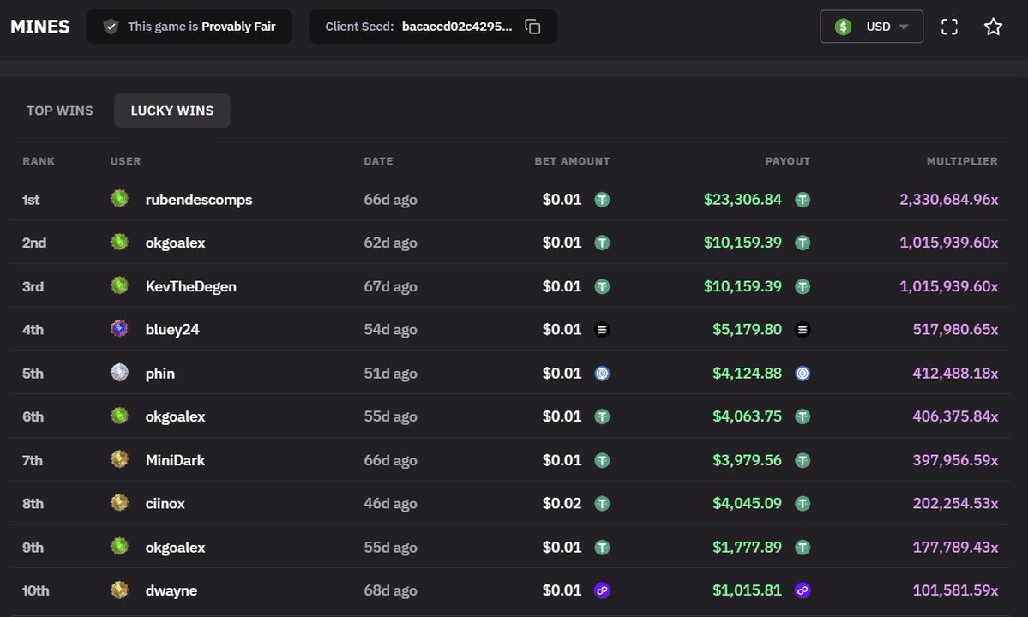
Task: Click Tether icon beside $1,777.89 payout
Action: (803, 548)
